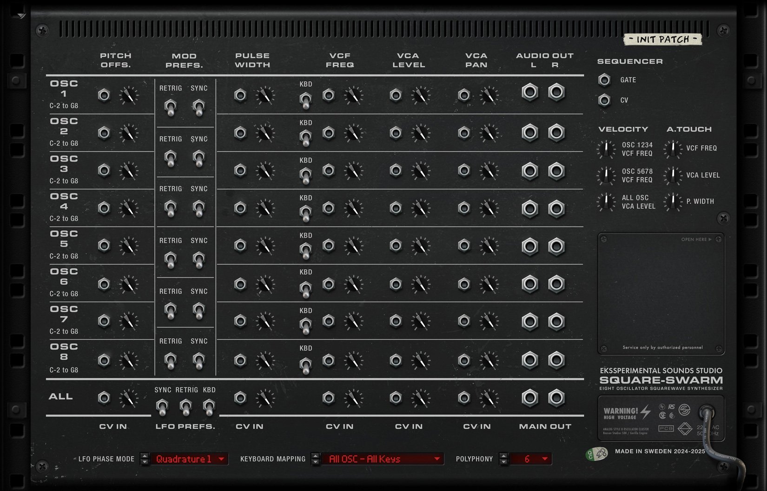Toggle the LFO Prefs RETRIG switch in ALL row
Viewport: 767px width, 491px height.
(185, 407)
